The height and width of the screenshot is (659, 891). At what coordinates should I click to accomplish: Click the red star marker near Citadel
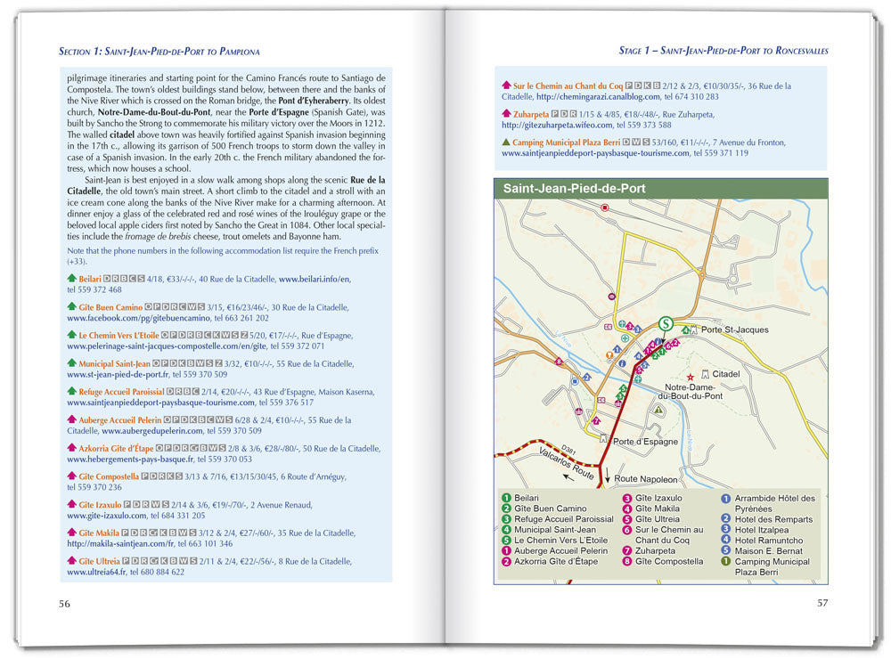(x=690, y=378)
